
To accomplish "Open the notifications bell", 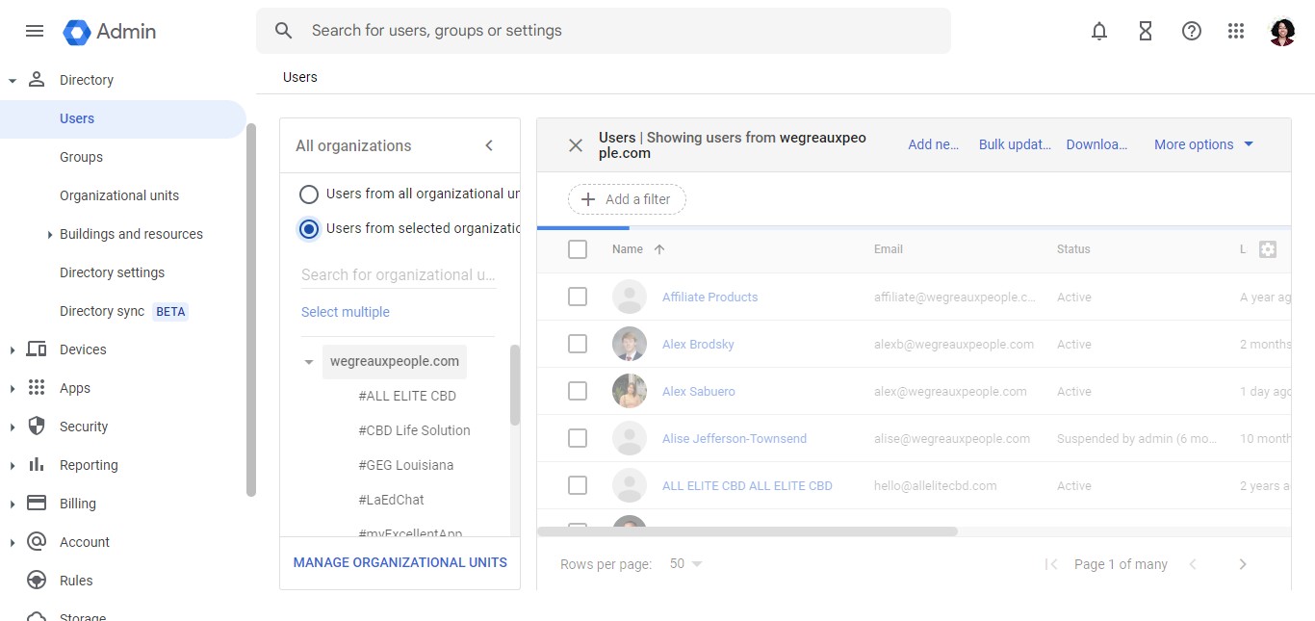I will [1099, 31].
